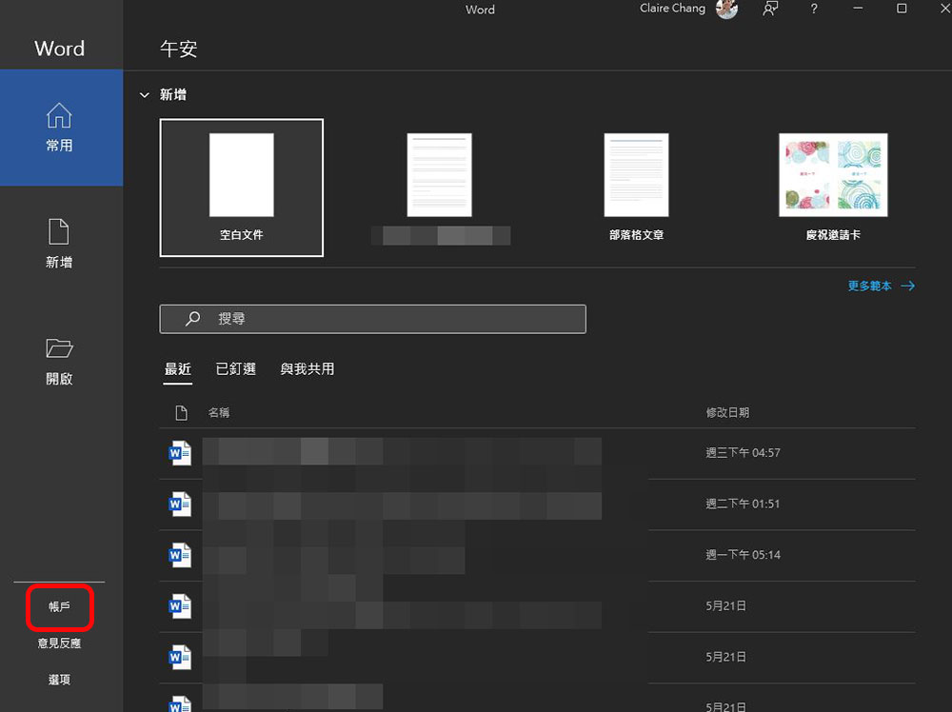Open the document modified 週一下午 05:14

pyautogui.click(x=537, y=555)
